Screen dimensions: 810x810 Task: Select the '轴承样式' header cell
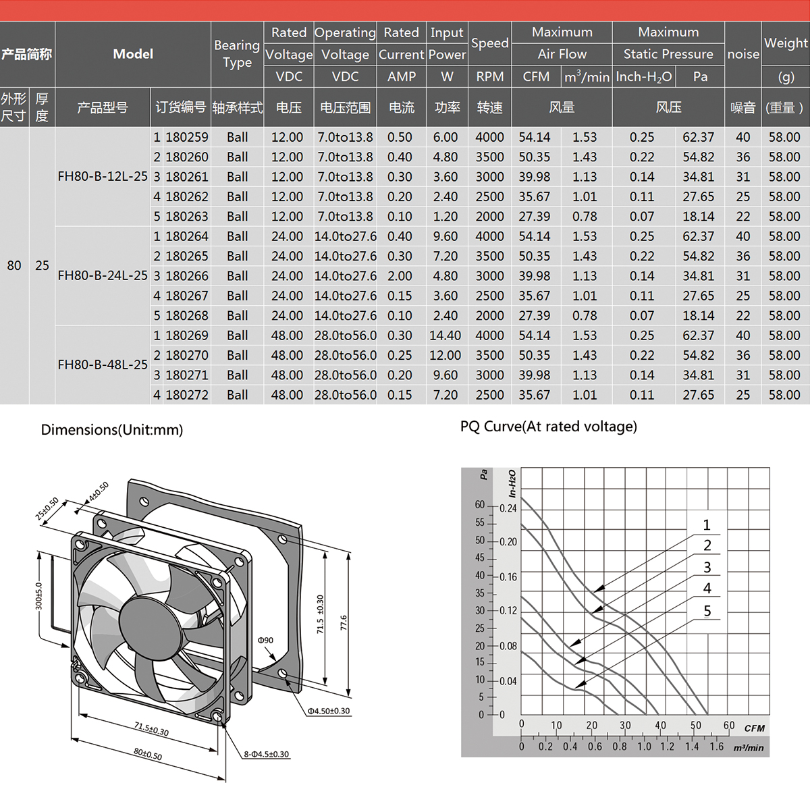pos(237,107)
